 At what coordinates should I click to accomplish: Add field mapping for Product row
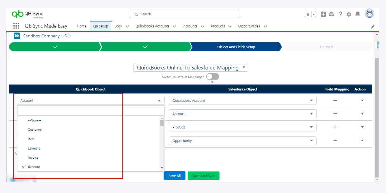pyautogui.click(x=335, y=127)
